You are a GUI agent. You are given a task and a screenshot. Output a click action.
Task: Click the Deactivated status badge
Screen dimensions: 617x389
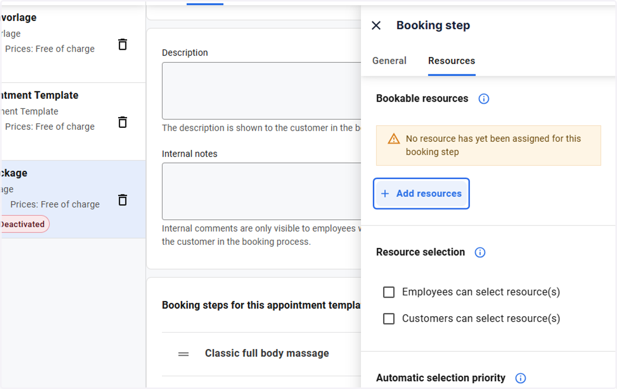coord(24,224)
